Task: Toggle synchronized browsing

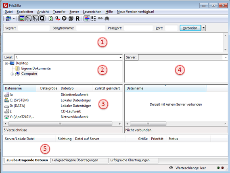Action: (x=100, y=19)
